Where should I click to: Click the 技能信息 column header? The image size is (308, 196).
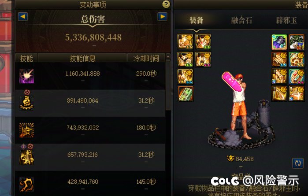tap(82, 58)
